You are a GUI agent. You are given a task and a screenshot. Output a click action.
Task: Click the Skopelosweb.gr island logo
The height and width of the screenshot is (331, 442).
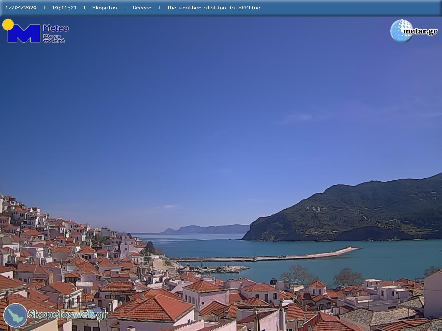pyautogui.click(x=16, y=315)
